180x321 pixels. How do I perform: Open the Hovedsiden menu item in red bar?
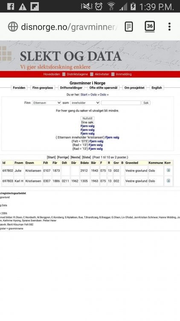tap(52, 74)
